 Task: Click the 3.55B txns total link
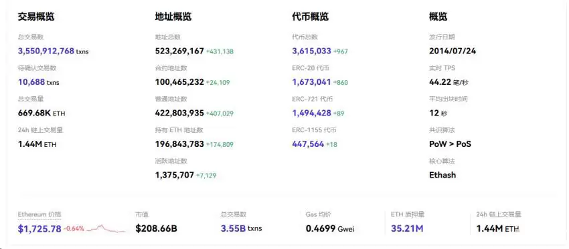coord(241,228)
